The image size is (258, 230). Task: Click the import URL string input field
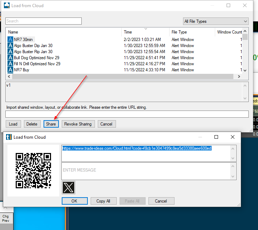click(127, 114)
